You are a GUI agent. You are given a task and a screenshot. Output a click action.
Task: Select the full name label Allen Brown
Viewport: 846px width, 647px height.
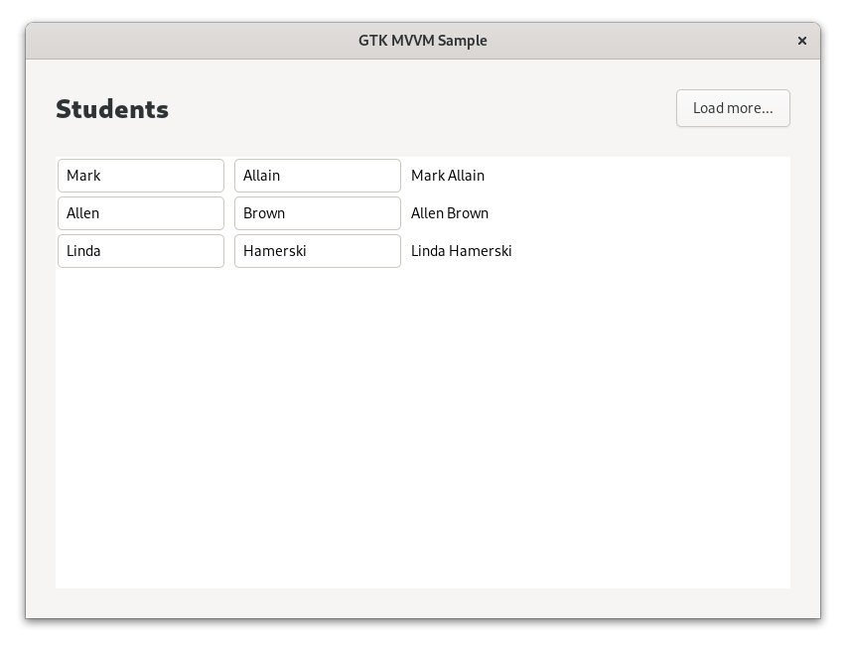(450, 213)
